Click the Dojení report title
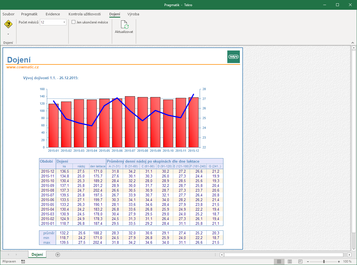This screenshot has width=357, height=265. pyautogui.click(x=19, y=60)
